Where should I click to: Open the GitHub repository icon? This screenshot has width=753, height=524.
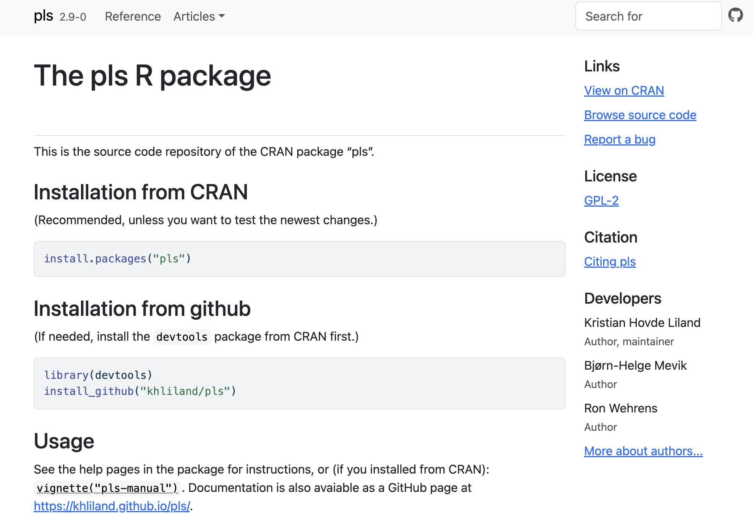coord(735,16)
